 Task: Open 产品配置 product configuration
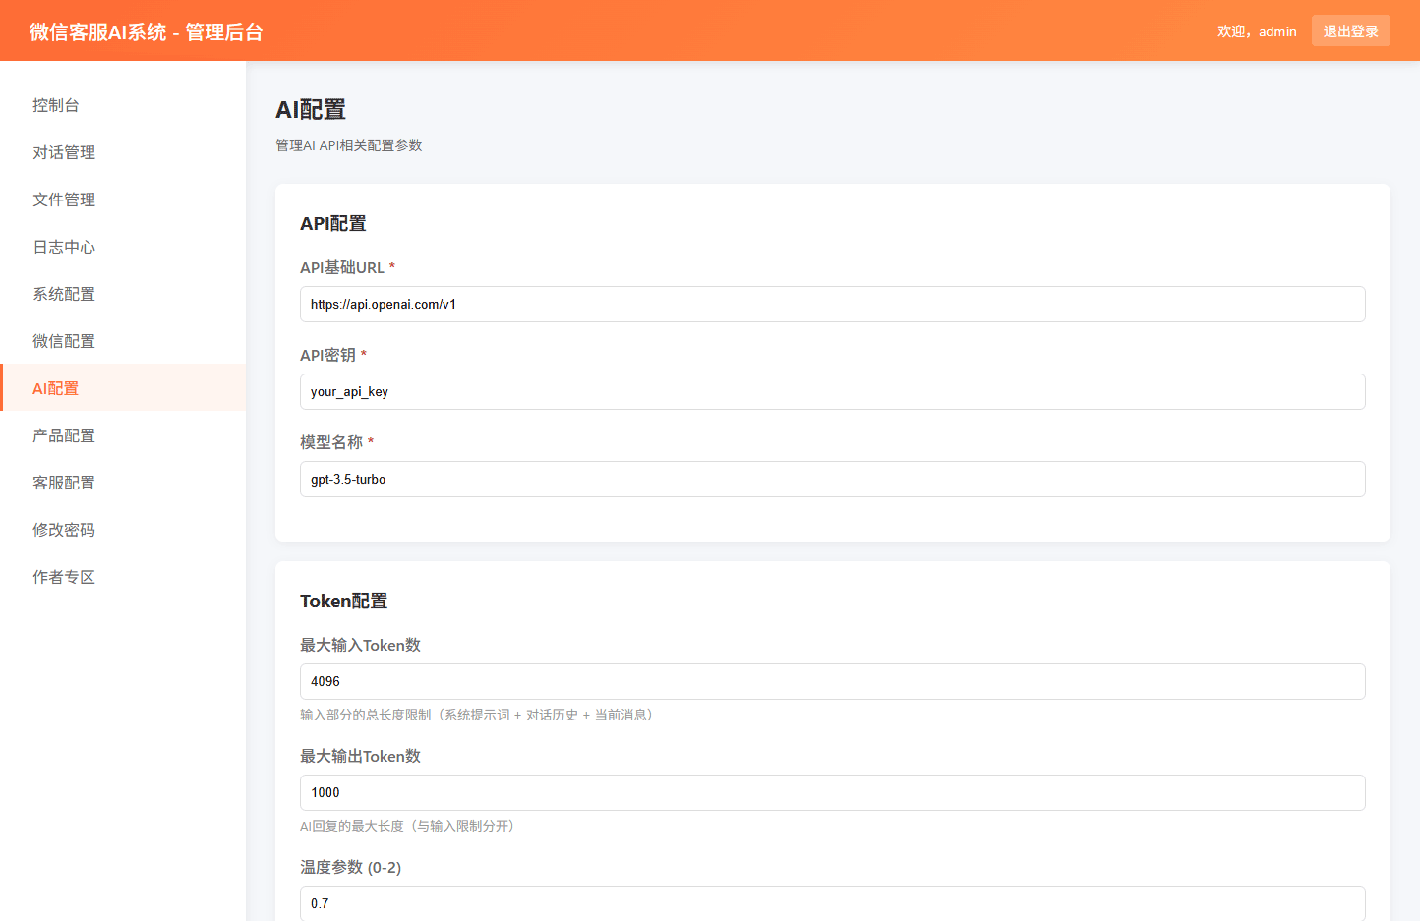point(63,435)
